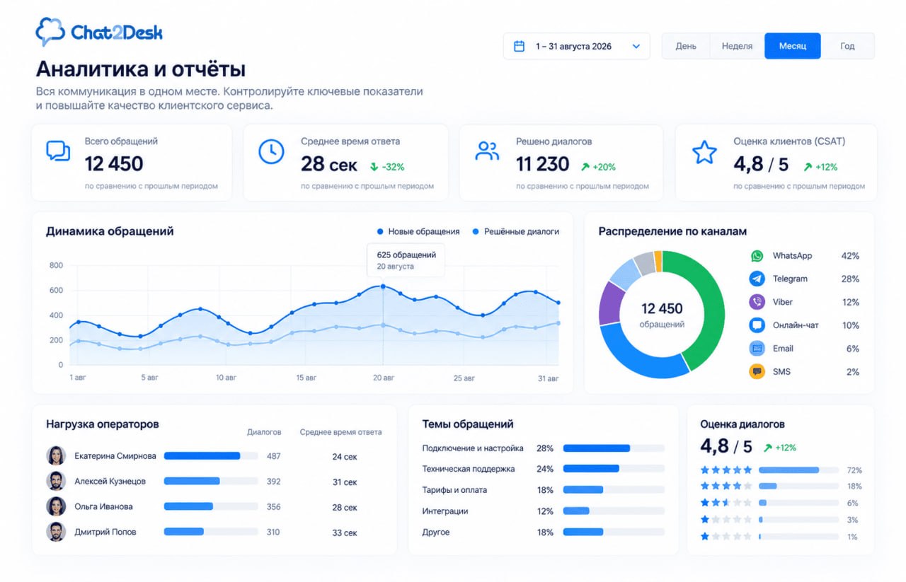This screenshot has height=582, width=906.
Task: Click the Подключение и настройка topic bar
Action: click(614, 448)
